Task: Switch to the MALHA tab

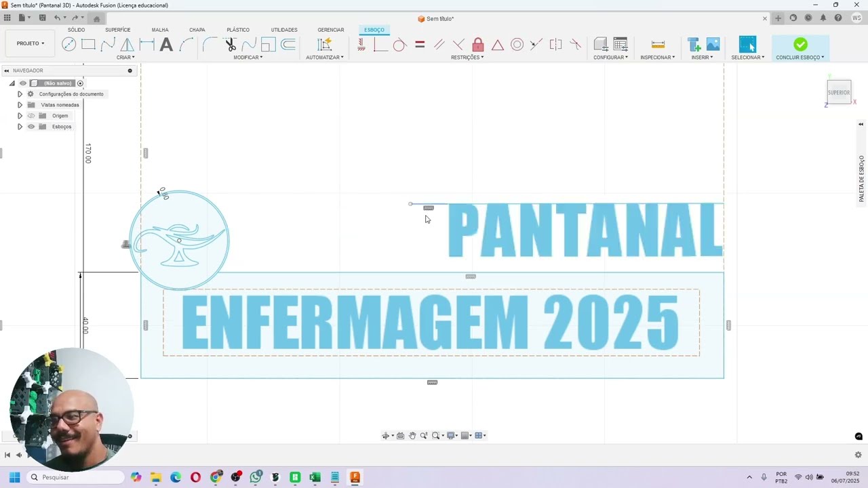Action: point(160,30)
